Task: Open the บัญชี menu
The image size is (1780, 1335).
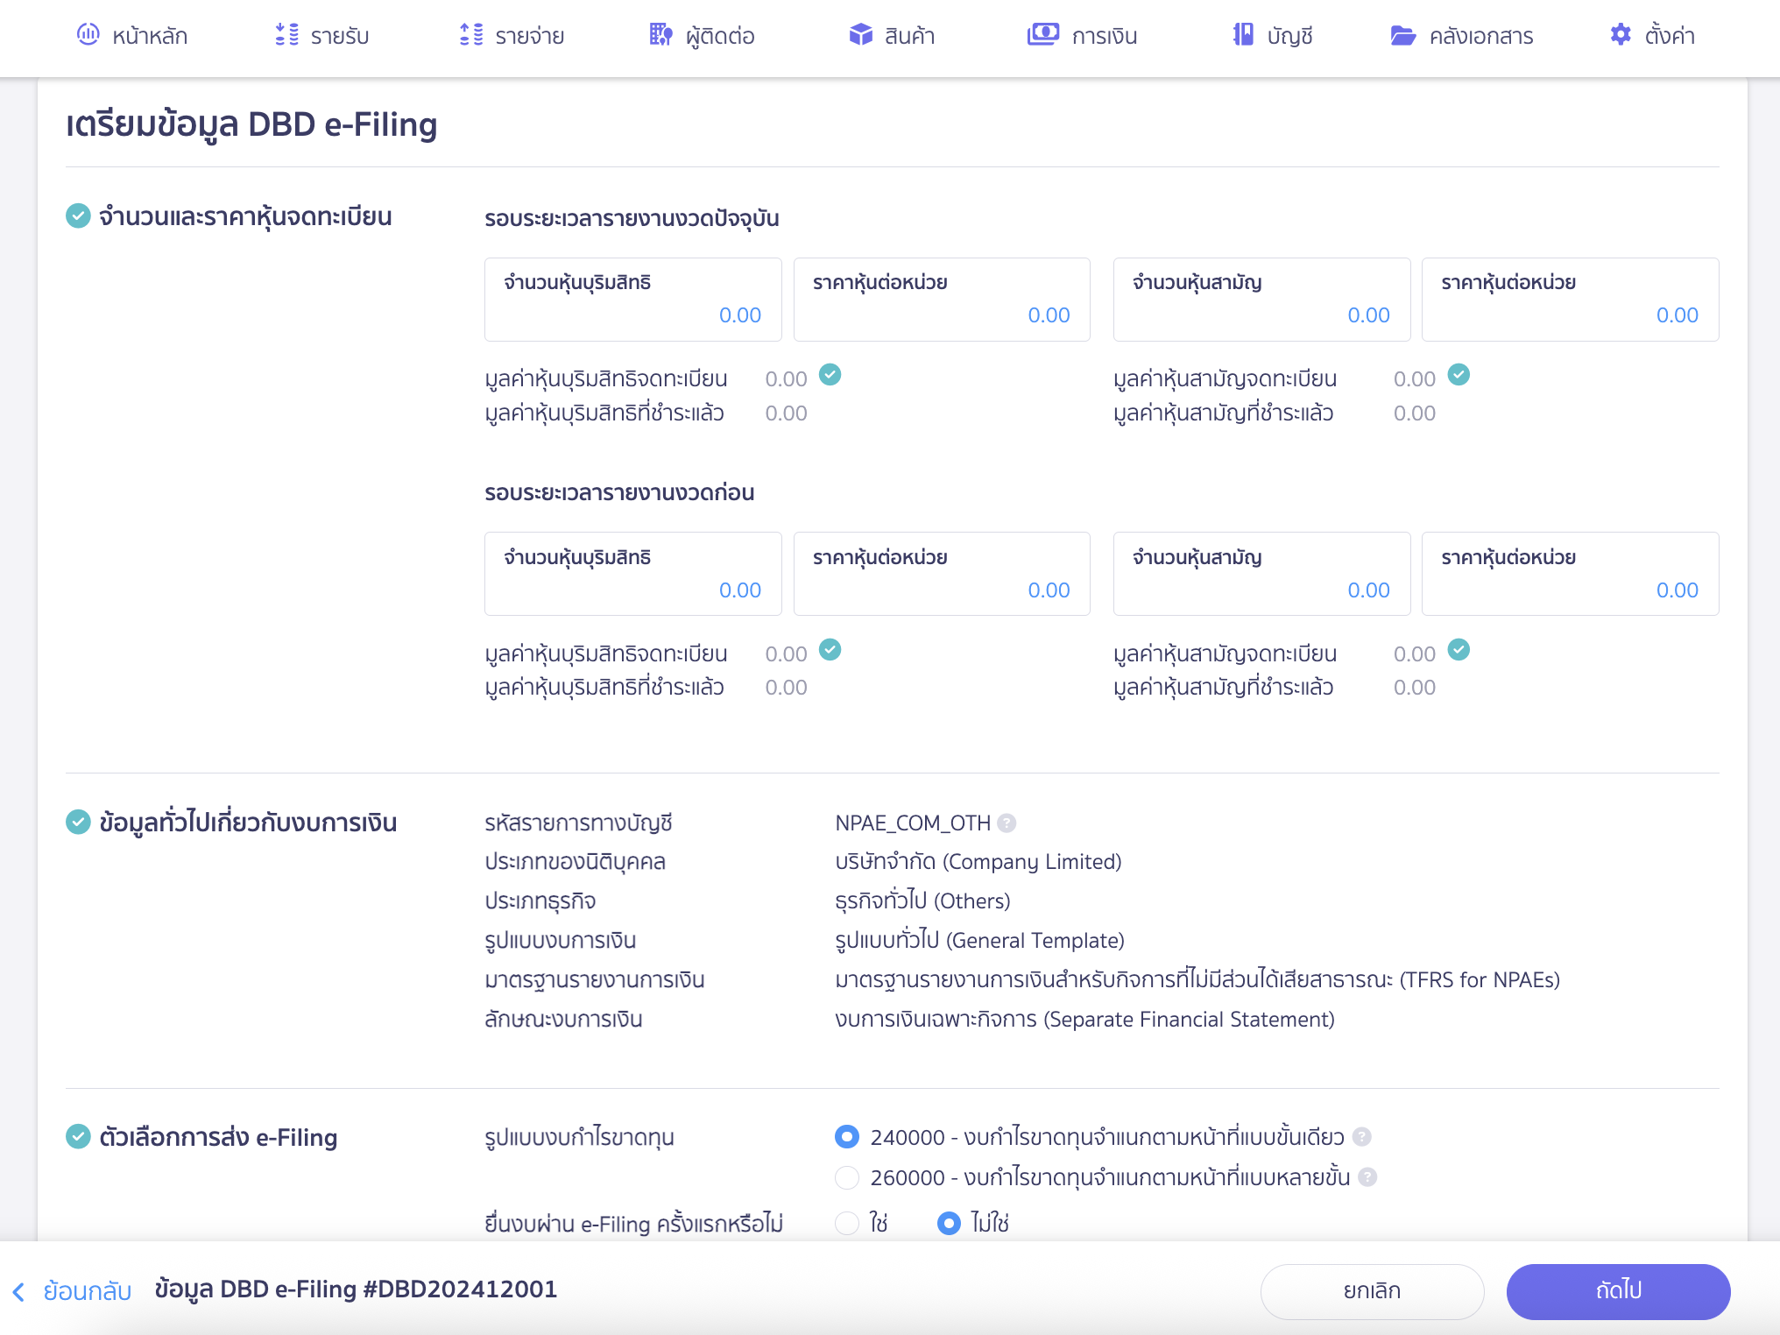Action: pyautogui.click(x=1289, y=36)
